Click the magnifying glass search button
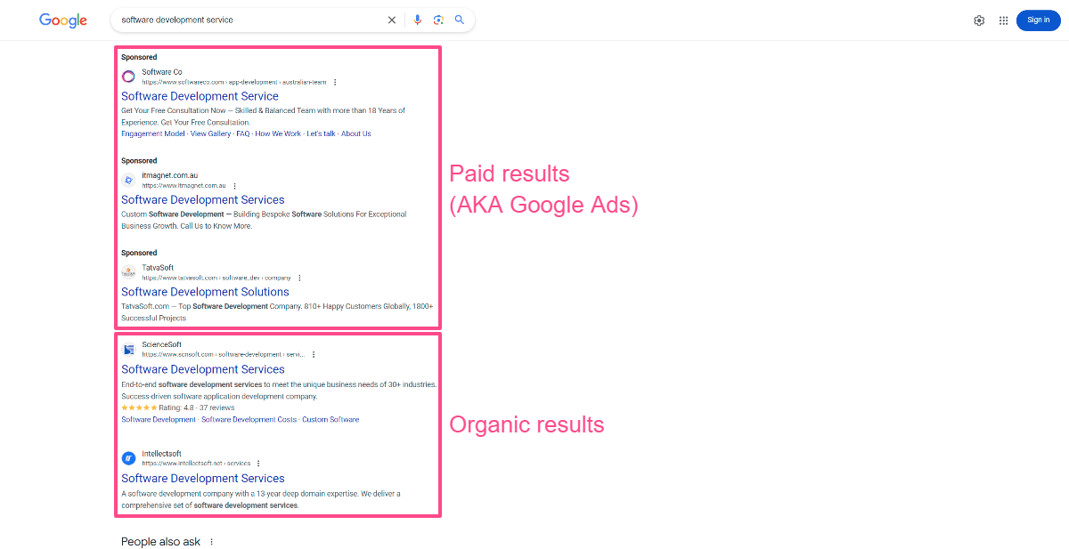The width and height of the screenshot is (1069, 549). [x=460, y=20]
